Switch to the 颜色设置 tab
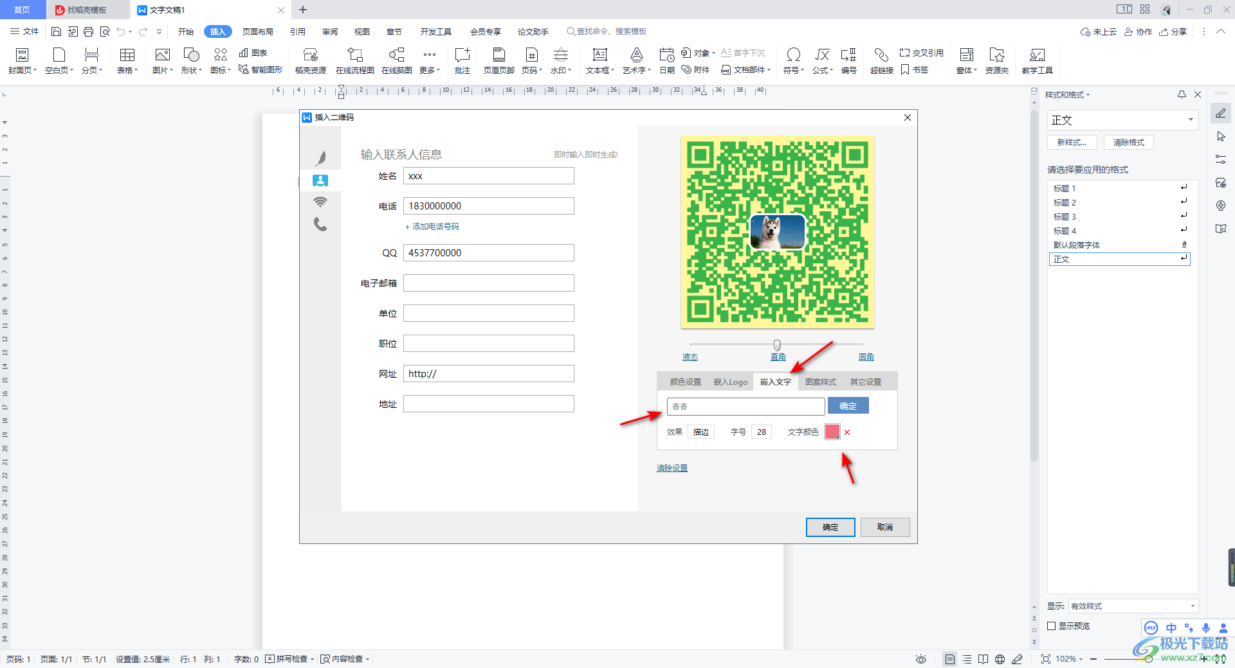 point(686,382)
